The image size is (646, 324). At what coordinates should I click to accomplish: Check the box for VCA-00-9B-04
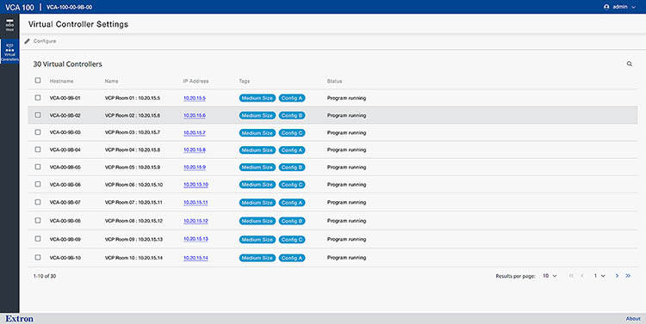click(38, 150)
